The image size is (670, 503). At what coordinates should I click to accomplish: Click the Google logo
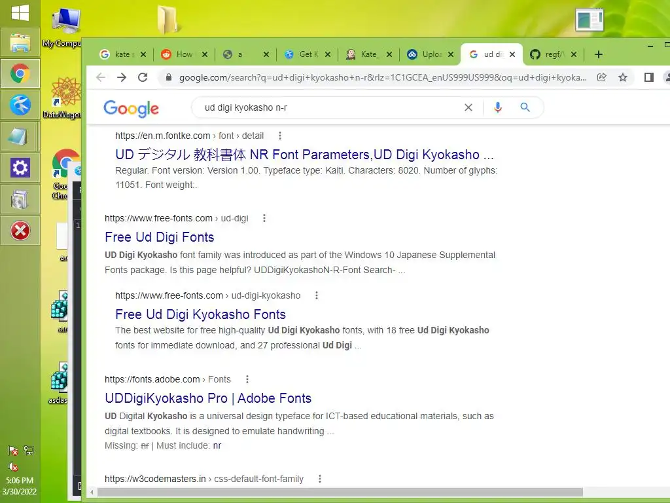click(x=131, y=109)
